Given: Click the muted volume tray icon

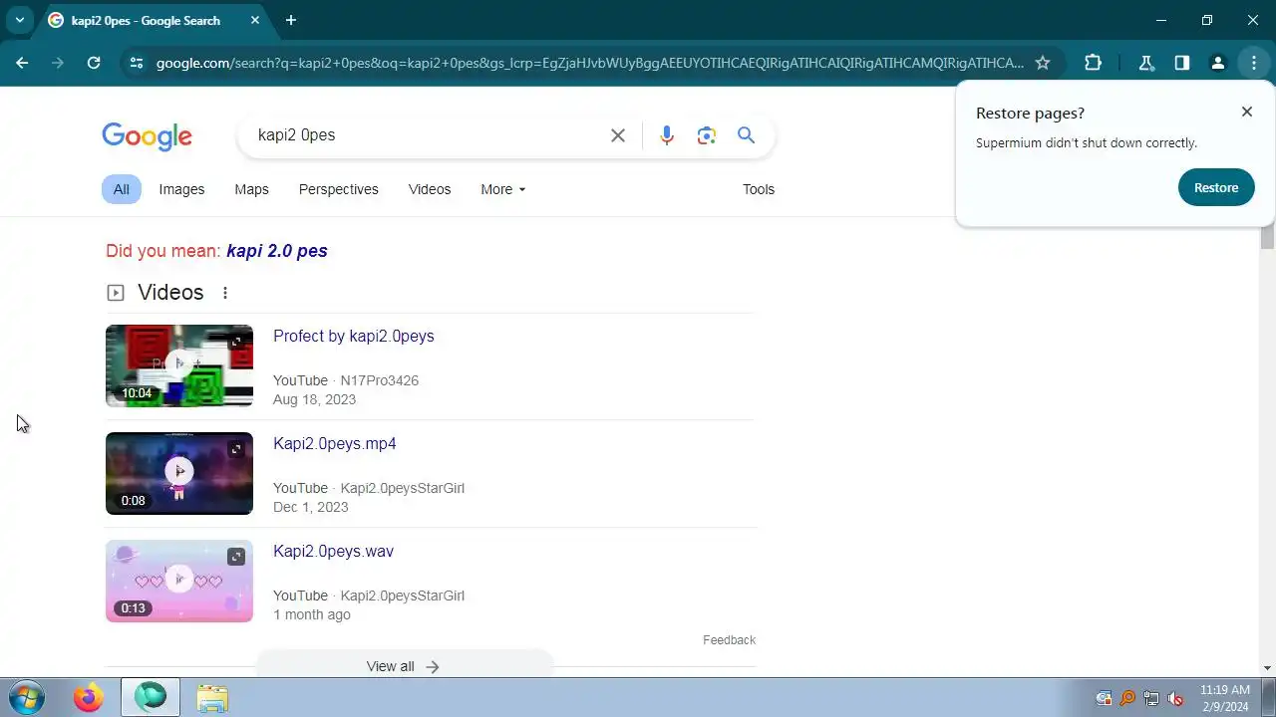Looking at the screenshot, I should 1175,698.
